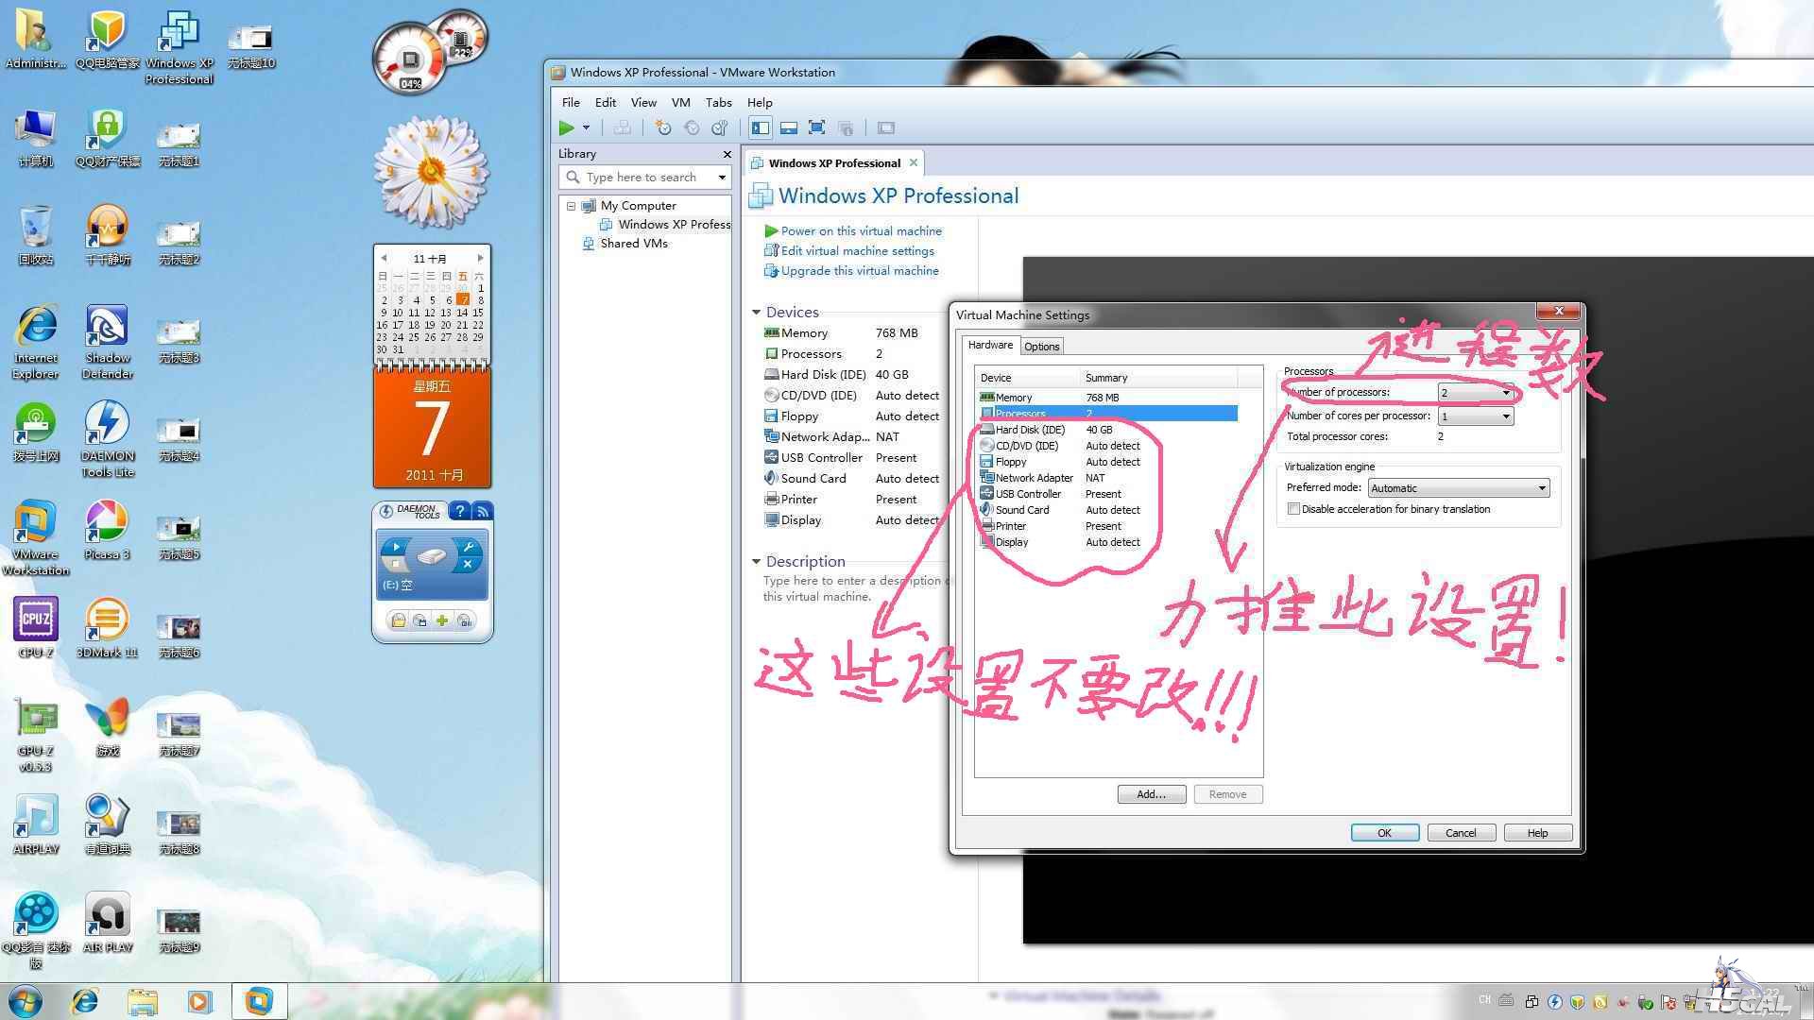Screen dimensions: 1814x1020
Task: Open the Number of cores per processor dropdown
Action: tap(1476, 416)
